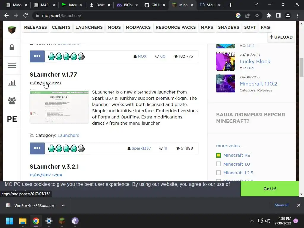Viewport: 304px width, 228px height.
Task: Open the FAQ menu item
Action: pos(265,27)
